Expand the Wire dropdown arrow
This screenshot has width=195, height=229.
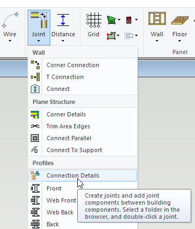(10, 41)
